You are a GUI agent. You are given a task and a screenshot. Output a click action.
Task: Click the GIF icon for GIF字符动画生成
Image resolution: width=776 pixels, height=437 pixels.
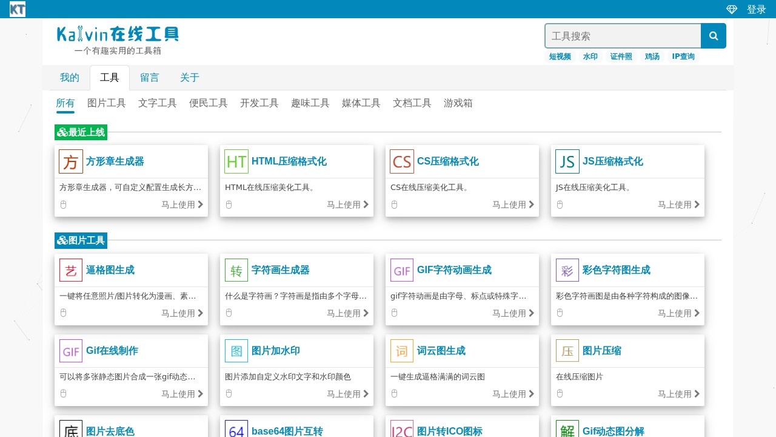pos(401,270)
